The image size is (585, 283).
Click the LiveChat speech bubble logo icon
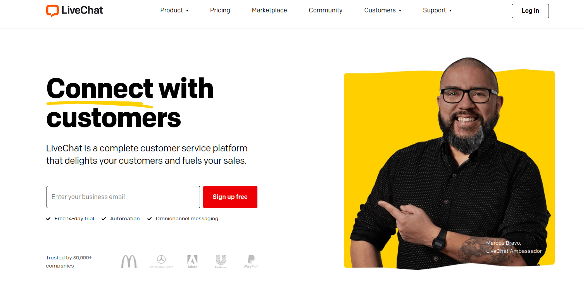click(x=52, y=11)
